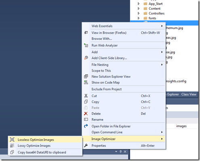Click the Run Web Analyzer icon
200x161 pixels.
[x=86, y=45]
